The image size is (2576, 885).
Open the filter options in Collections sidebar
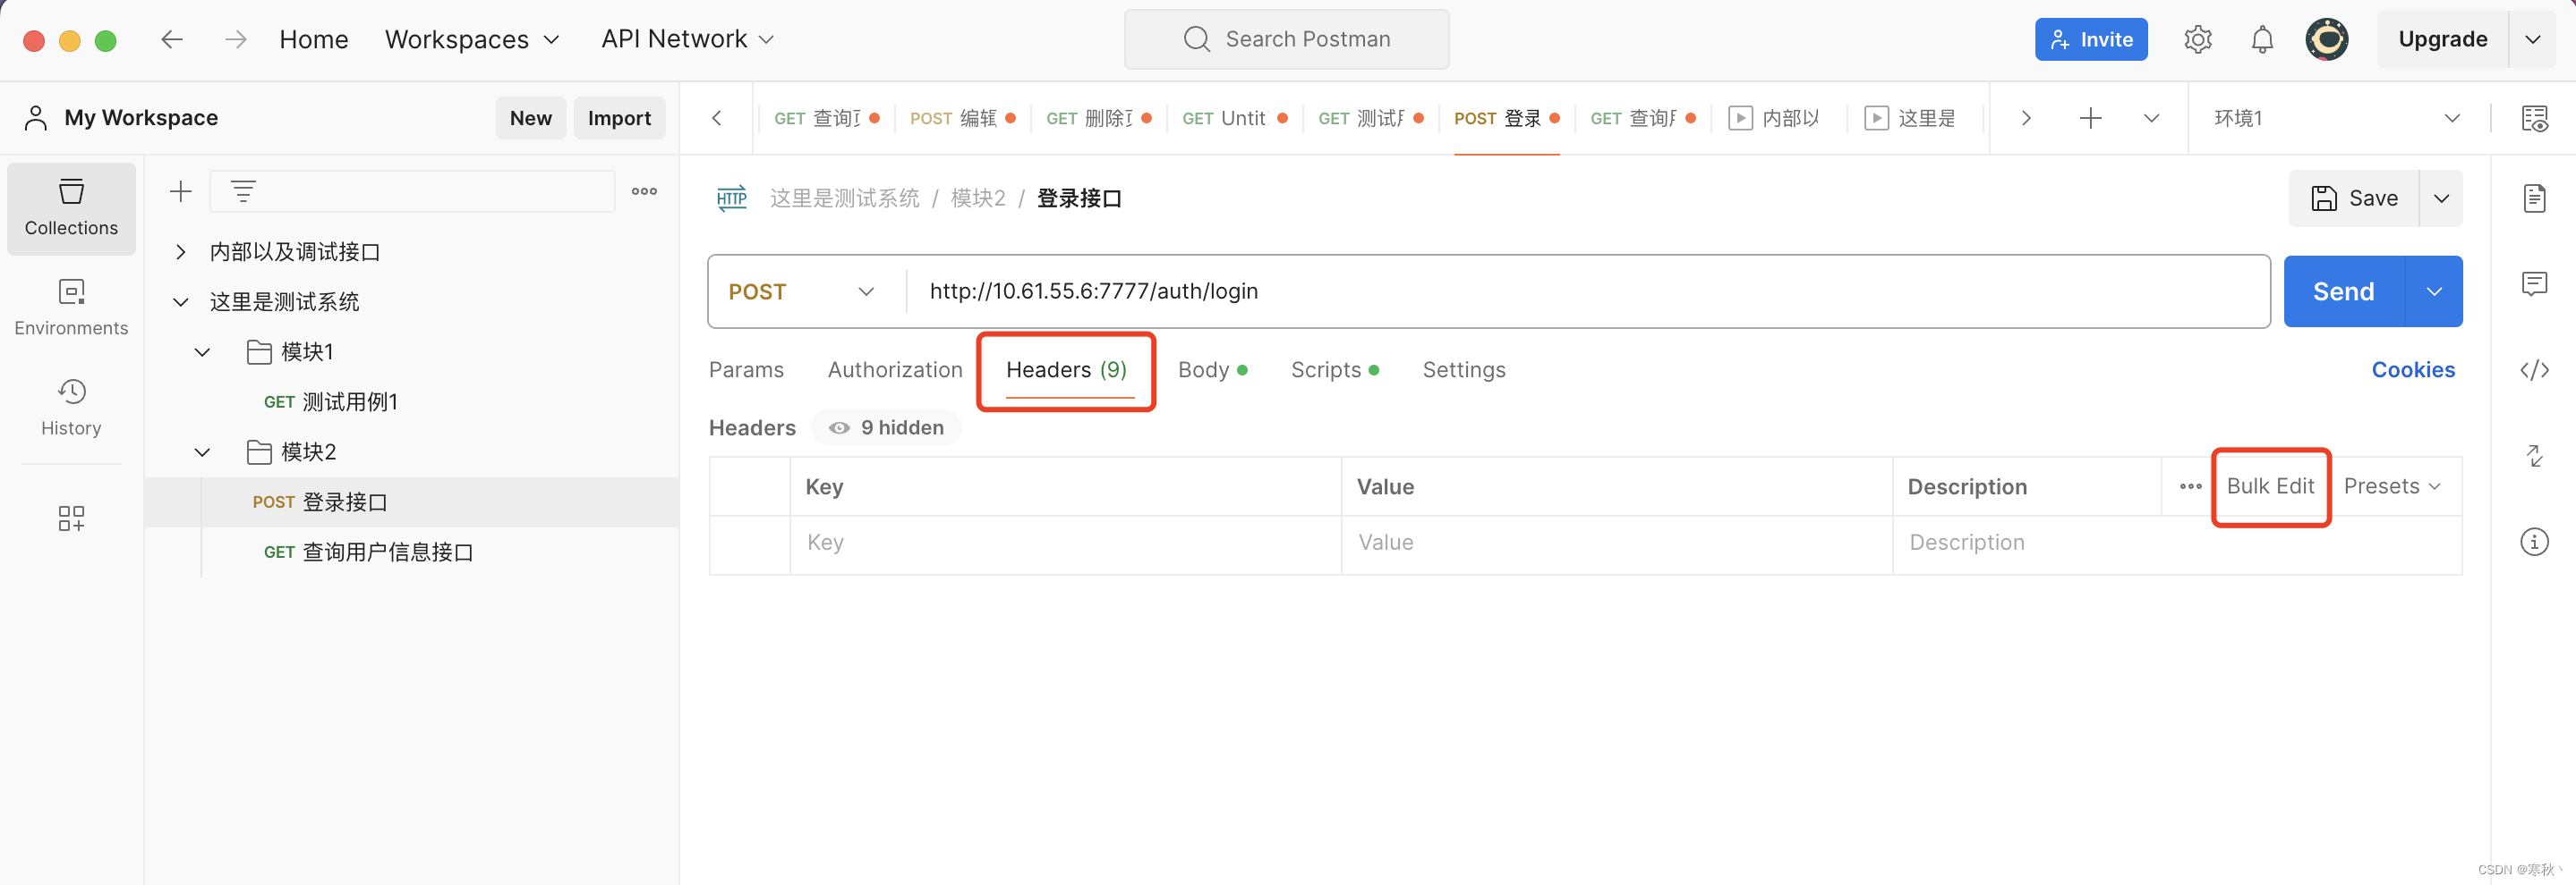coord(243,190)
